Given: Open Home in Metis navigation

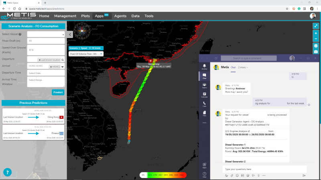Looking at the screenshot, I should pos(44,16).
